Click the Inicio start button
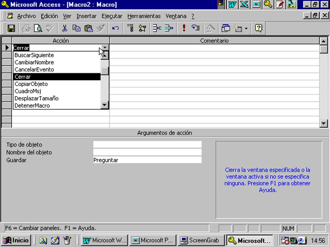Image resolution: width=330 pixels, height=247 pixels. click(16, 240)
